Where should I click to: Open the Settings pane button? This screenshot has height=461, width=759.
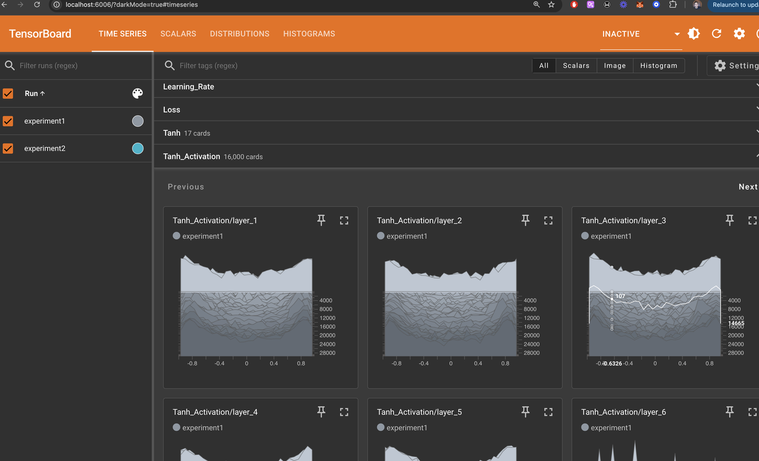(x=734, y=66)
